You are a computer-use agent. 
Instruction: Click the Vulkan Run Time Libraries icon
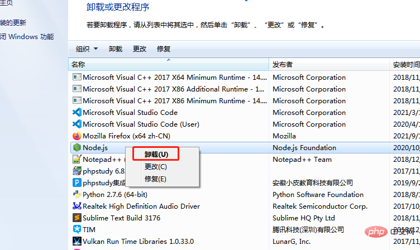tap(77, 241)
